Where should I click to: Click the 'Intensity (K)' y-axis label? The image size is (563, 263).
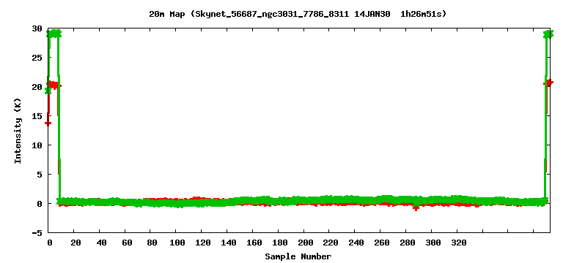click(x=18, y=131)
